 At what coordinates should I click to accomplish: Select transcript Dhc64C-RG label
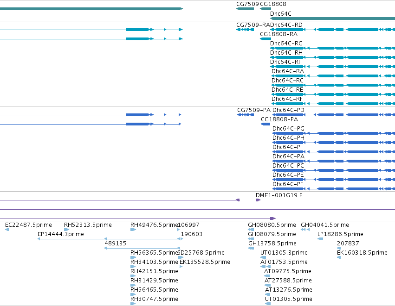click(x=286, y=44)
